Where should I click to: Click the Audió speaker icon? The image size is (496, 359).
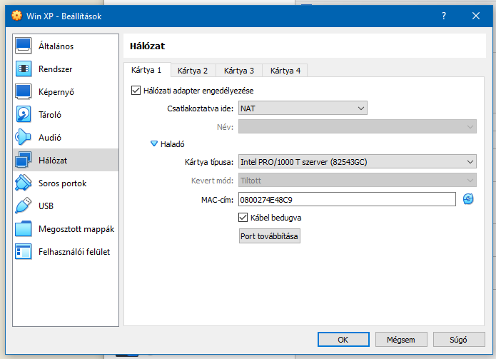[23, 137]
